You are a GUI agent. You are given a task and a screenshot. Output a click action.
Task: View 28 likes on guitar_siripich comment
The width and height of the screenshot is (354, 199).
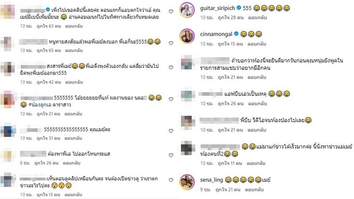tap(231, 17)
